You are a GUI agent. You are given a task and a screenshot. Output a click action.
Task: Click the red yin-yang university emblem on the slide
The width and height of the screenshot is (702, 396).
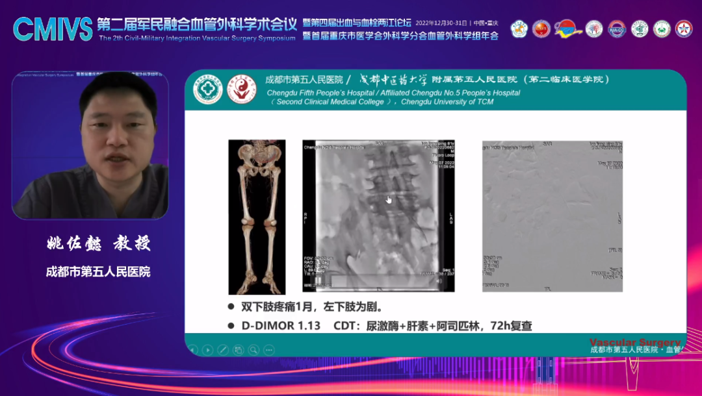(x=242, y=90)
